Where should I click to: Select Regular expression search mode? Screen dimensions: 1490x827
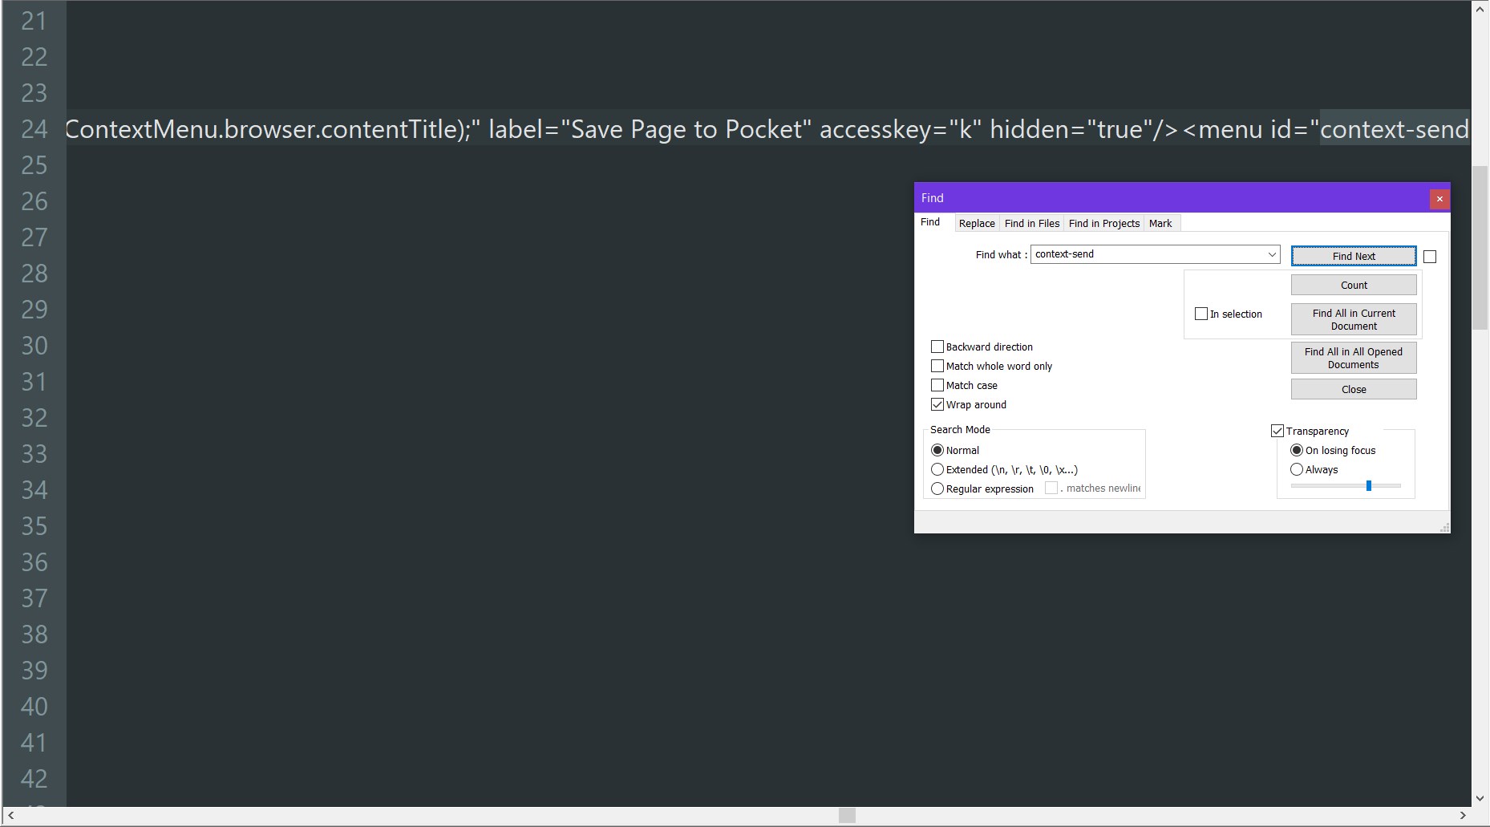tap(937, 488)
